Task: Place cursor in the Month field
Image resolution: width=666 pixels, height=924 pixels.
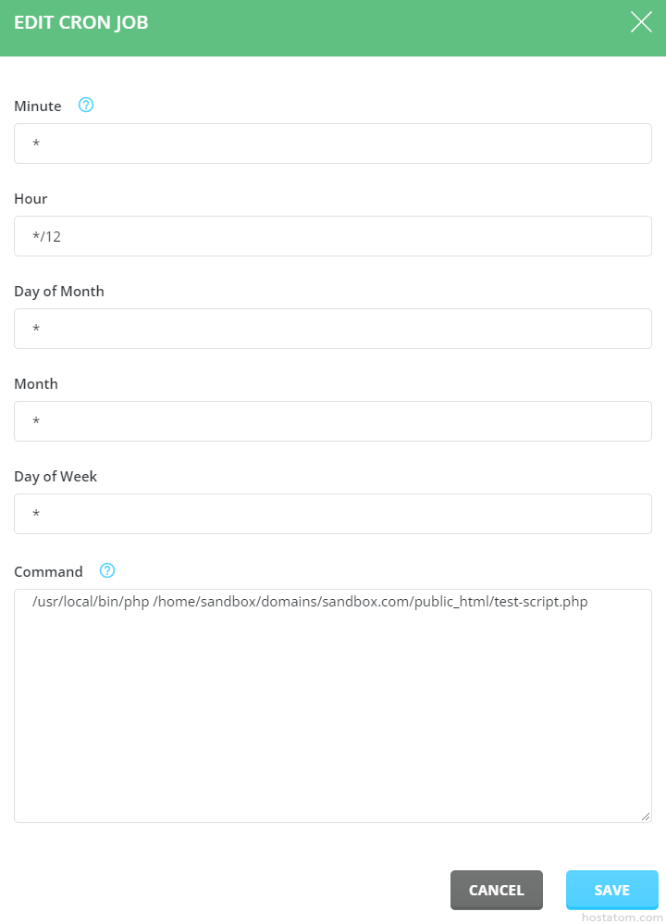Action: point(333,421)
